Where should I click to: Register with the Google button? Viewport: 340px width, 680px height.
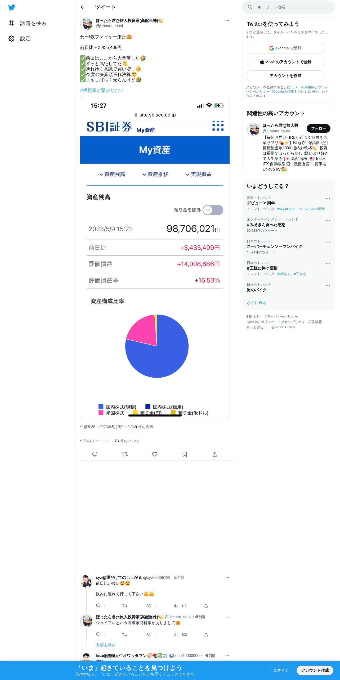(x=285, y=48)
